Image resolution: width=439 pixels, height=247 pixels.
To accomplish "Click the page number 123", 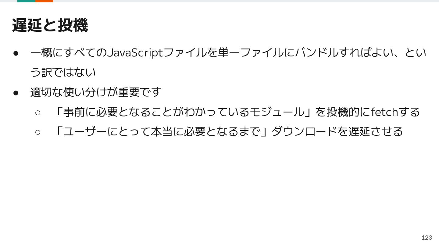I will [427, 238].
